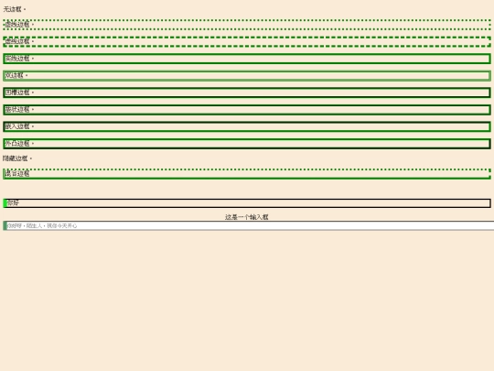
Task: Click the 垄状边框 ridge border box
Action: pos(247,110)
